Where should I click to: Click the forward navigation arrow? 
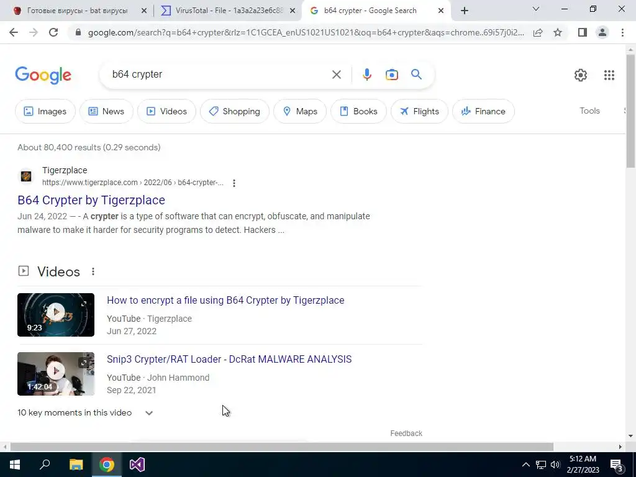point(34,32)
